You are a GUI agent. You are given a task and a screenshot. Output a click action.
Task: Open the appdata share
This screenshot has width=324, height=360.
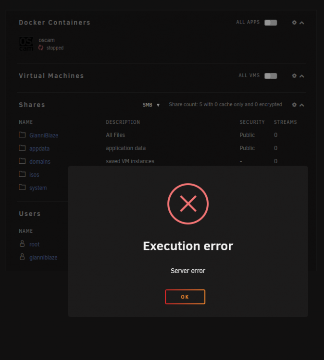pos(39,148)
